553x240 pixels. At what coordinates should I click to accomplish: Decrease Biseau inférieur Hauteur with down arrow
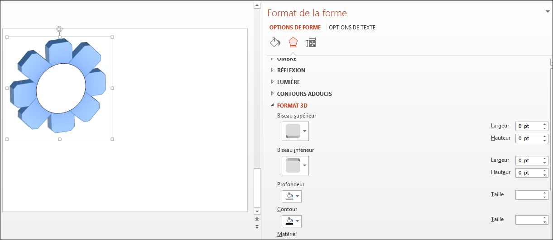click(545, 175)
